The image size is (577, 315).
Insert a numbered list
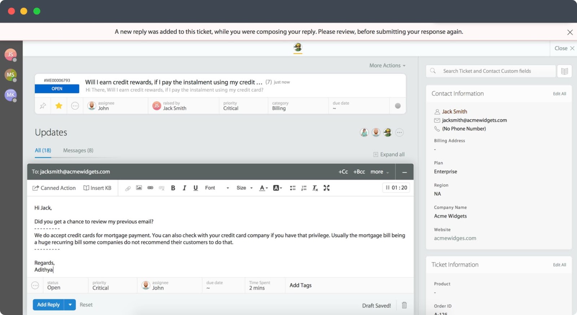click(304, 188)
